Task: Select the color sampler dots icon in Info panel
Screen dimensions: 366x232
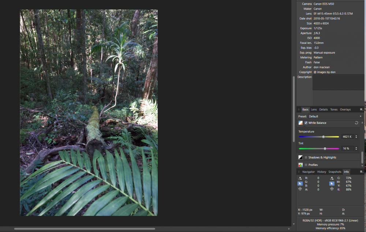Action: pos(299,178)
